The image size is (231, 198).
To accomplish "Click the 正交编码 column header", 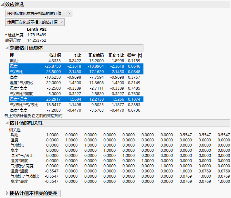I will coord(96,55).
